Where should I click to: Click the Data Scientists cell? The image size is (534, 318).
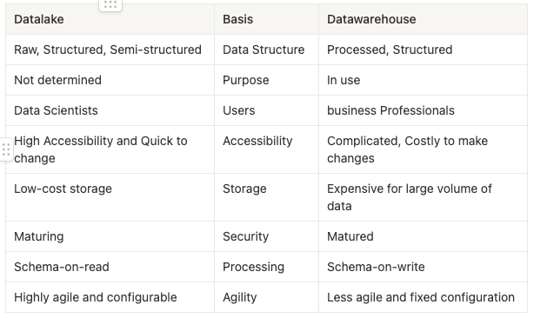pyautogui.click(x=110, y=110)
